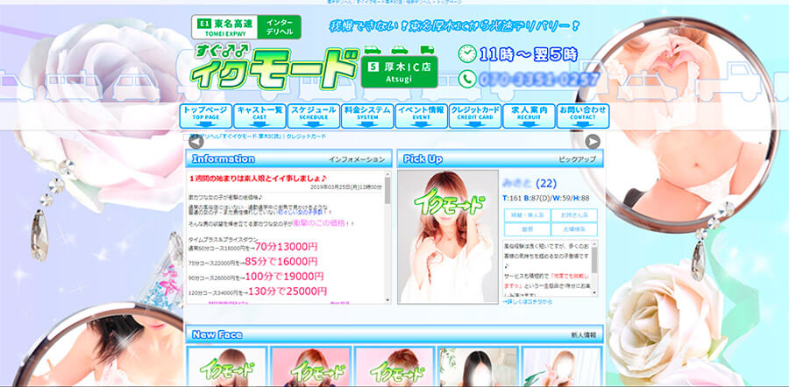This screenshot has height=387, width=789.
Task: Open the SCHEDULE navigation tab
Action: click(x=312, y=116)
